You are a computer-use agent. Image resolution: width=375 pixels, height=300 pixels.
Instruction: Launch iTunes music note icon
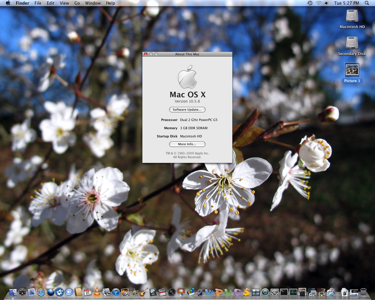coord(116,292)
